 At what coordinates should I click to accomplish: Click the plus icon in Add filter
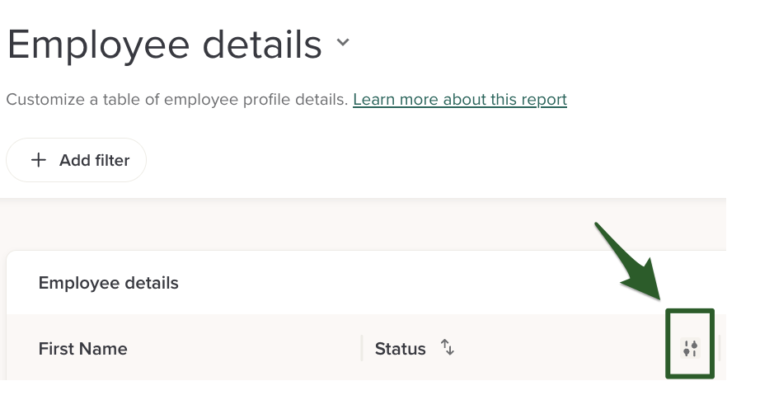[x=38, y=160]
